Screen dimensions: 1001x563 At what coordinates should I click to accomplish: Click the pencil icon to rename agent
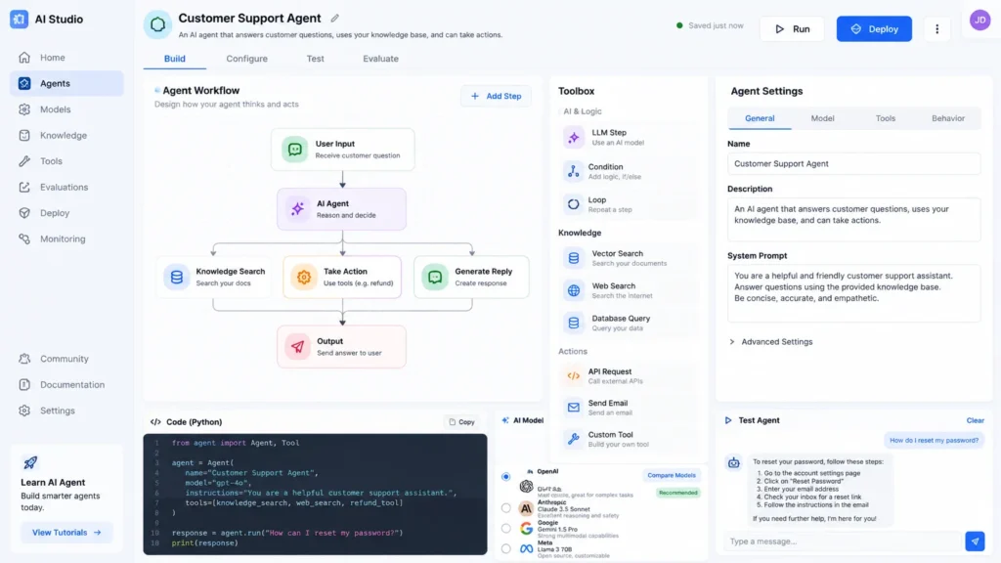334,19
